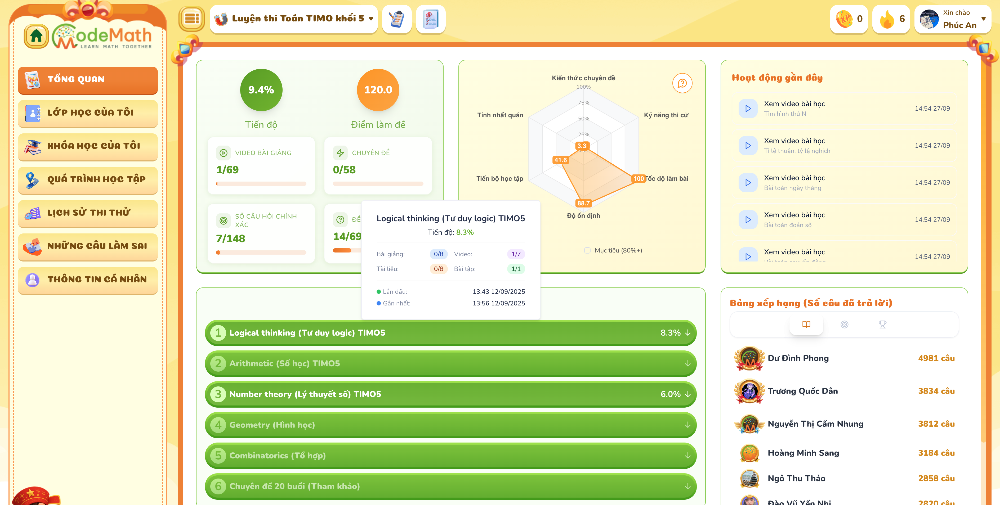Select the trophy ranking tab icon

(882, 324)
